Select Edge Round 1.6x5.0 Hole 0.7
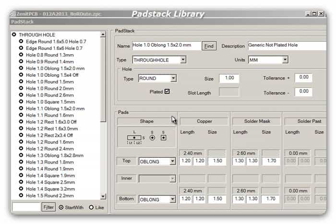Screen dimensions: 336x224 pyautogui.click(x=56, y=42)
